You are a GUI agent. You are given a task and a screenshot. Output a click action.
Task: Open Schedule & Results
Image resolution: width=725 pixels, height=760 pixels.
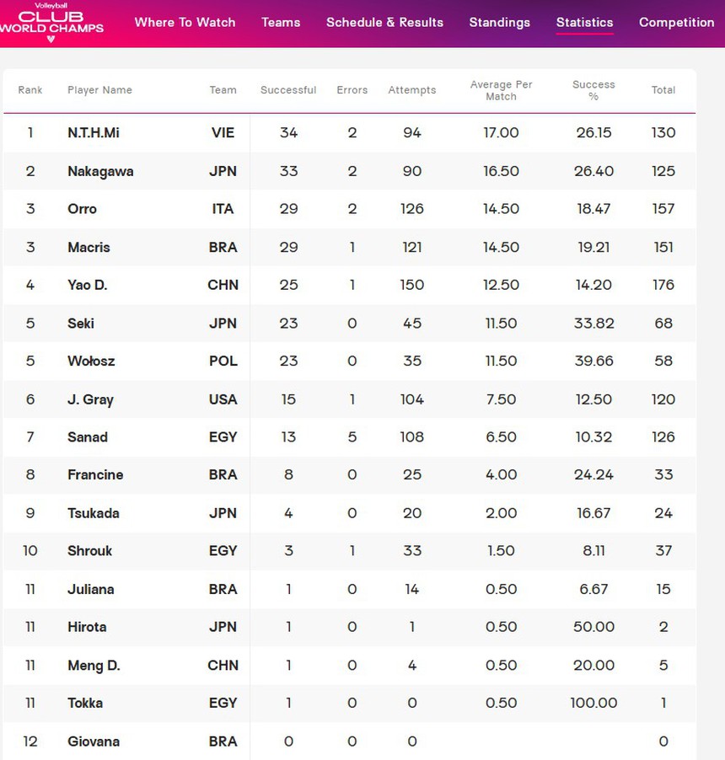click(x=384, y=23)
